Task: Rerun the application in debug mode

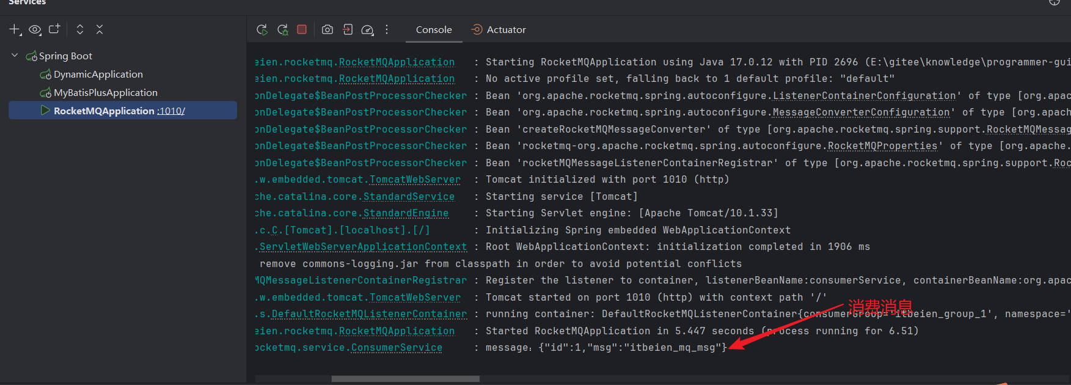Action: pyautogui.click(x=282, y=29)
